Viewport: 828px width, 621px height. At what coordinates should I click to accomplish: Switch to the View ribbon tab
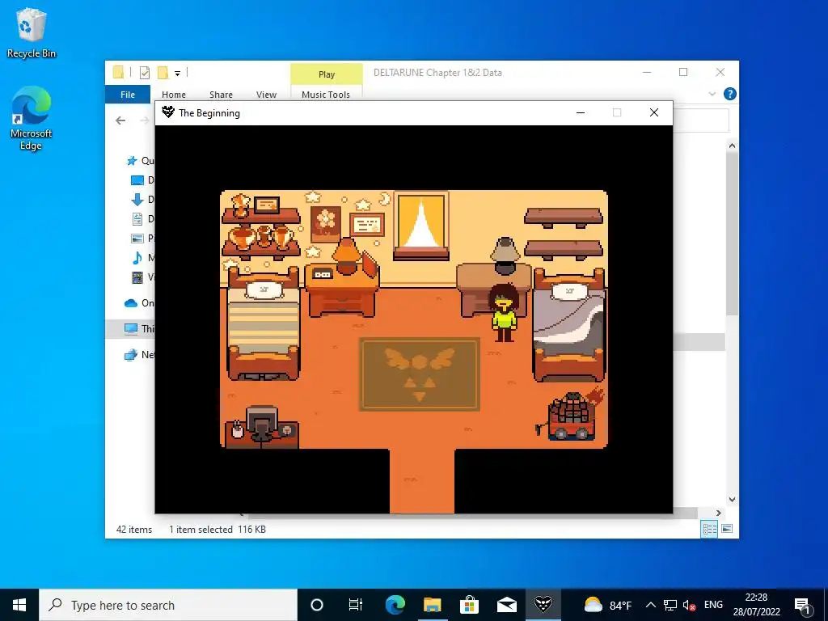click(266, 95)
